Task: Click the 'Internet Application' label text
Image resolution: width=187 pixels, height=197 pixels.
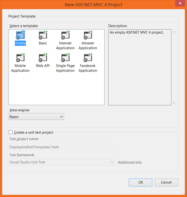Action: (x=65, y=46)
